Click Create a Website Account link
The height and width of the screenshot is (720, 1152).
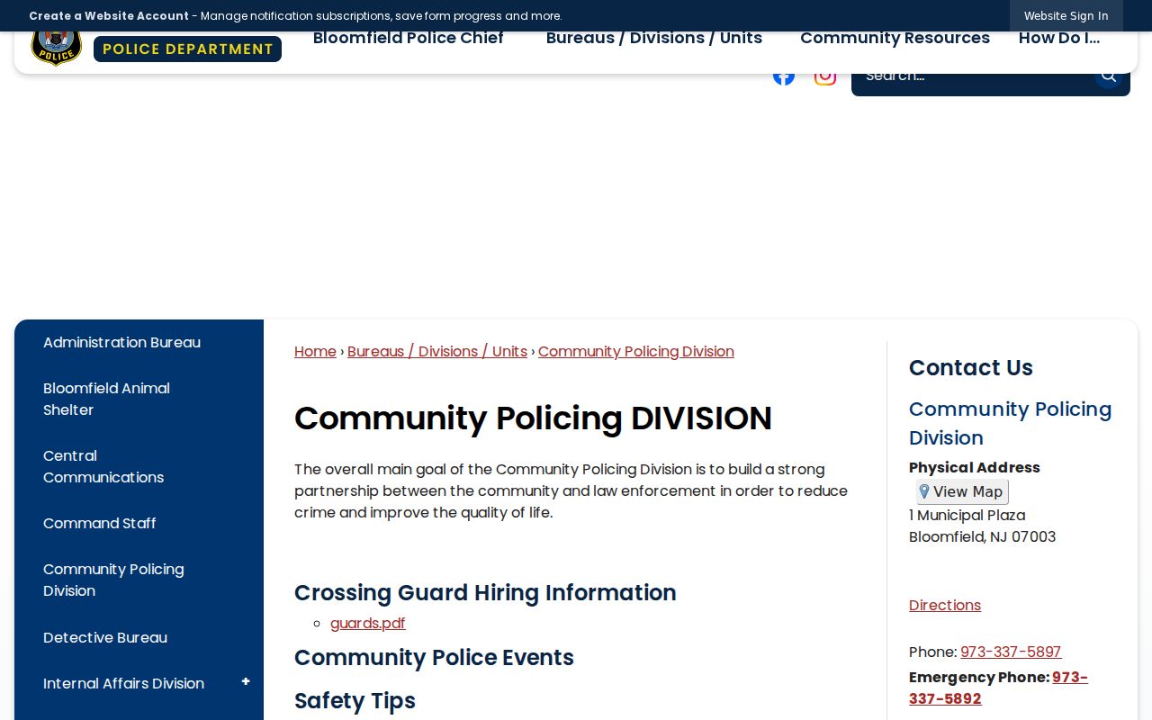(109, 16)
